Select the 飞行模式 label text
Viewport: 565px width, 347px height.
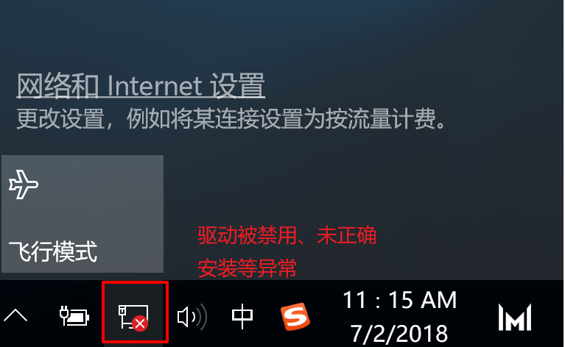53,251
